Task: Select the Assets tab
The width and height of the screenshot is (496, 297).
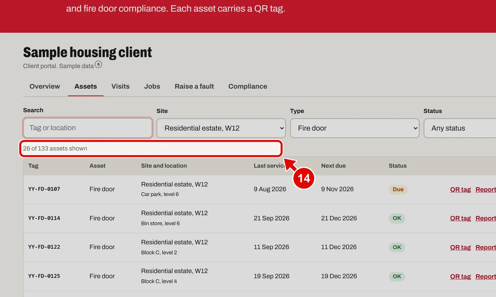Action: tap(86, 86)
